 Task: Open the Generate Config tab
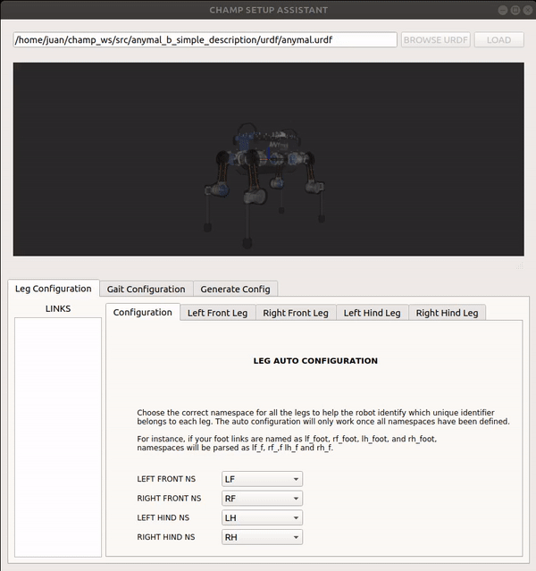tap(235, 290)
